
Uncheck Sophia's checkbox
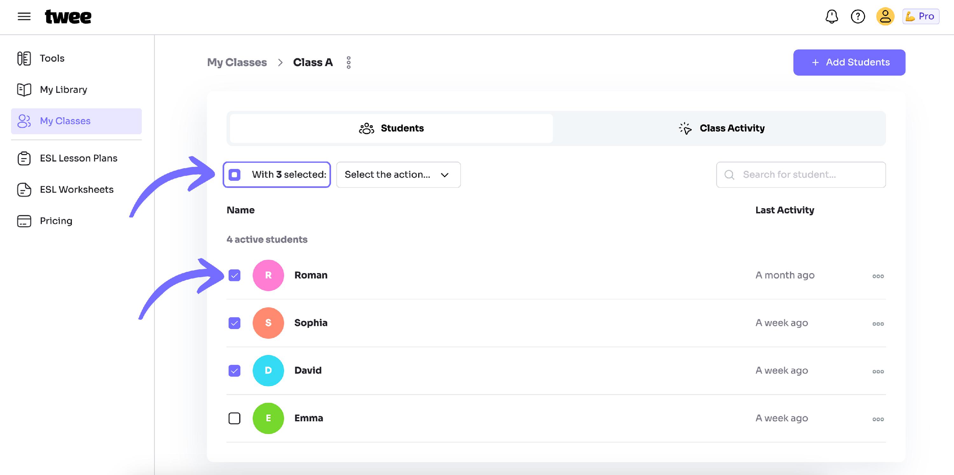coord(234,323)
